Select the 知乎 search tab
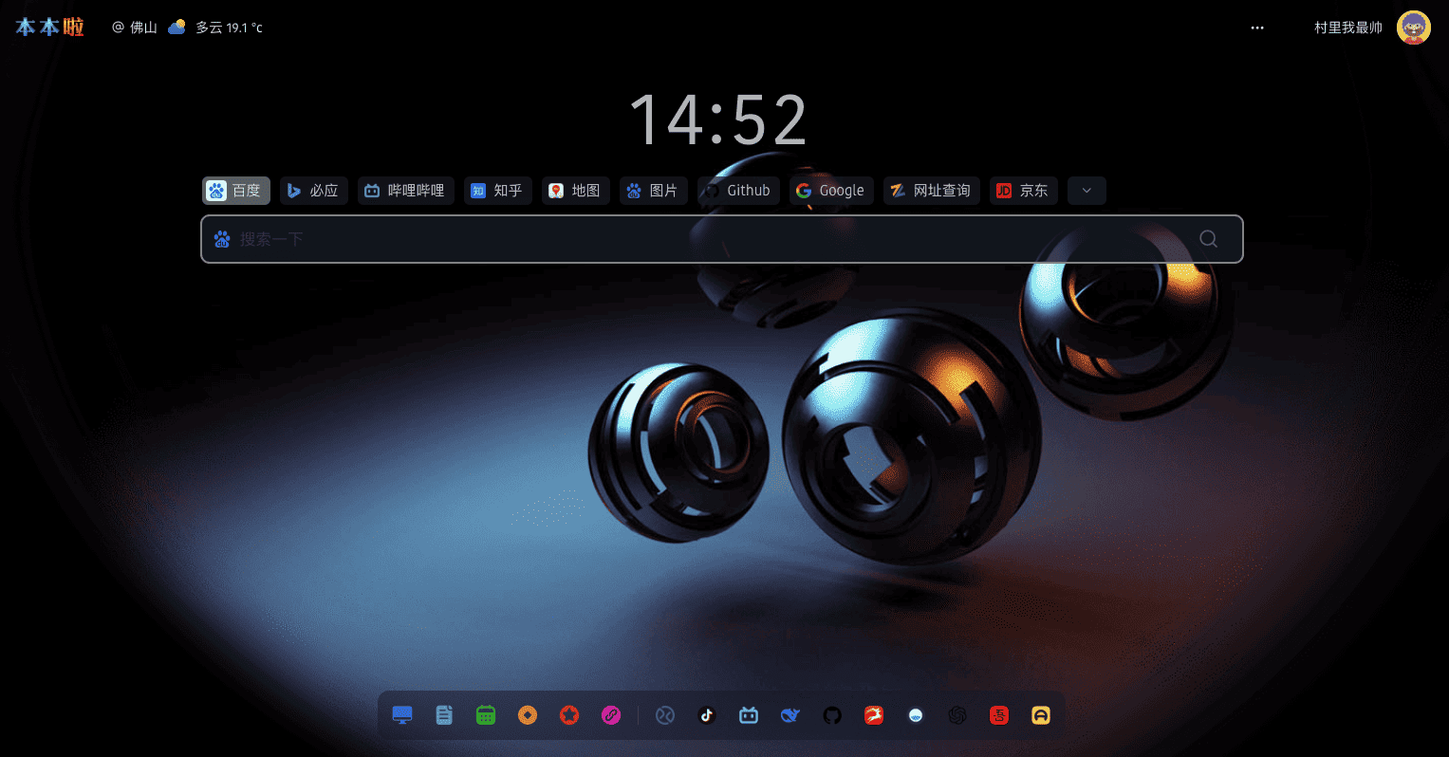Image resolution: width=1449 pixels, height=757 pixels. point(498,191)
